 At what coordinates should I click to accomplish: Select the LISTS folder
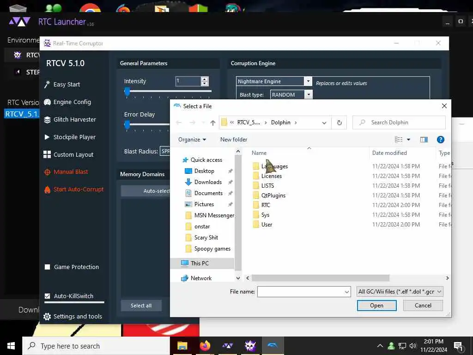[x=267, y=186]
